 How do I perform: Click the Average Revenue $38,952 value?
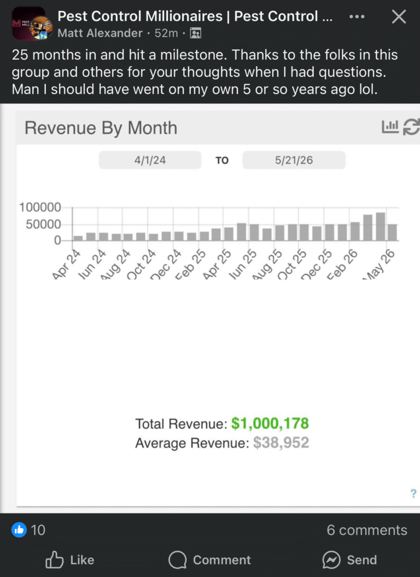(x=281, y=443)
